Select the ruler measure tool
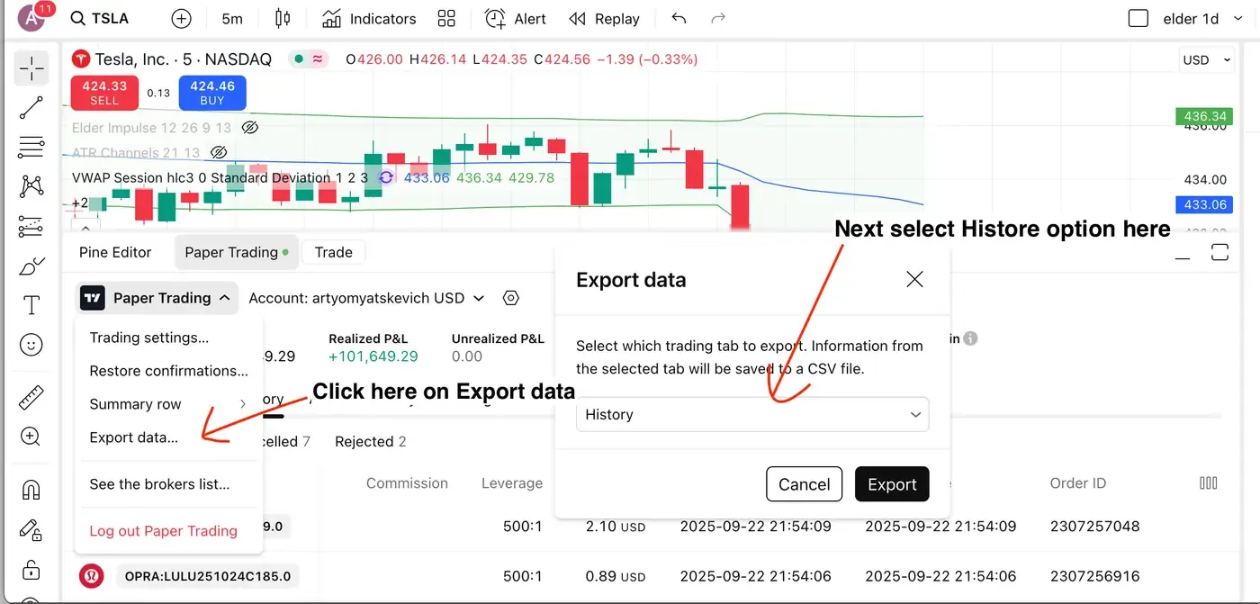The height and width of the screenshot is (604, 1260). coord(31,397)
